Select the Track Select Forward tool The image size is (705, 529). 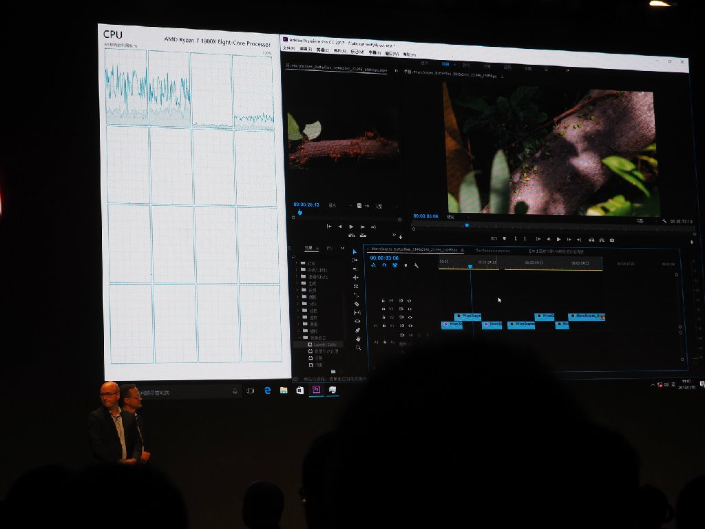(355, 260)
